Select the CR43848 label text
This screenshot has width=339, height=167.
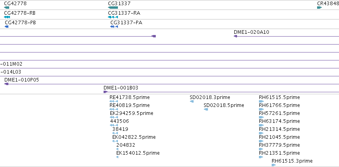328,4
